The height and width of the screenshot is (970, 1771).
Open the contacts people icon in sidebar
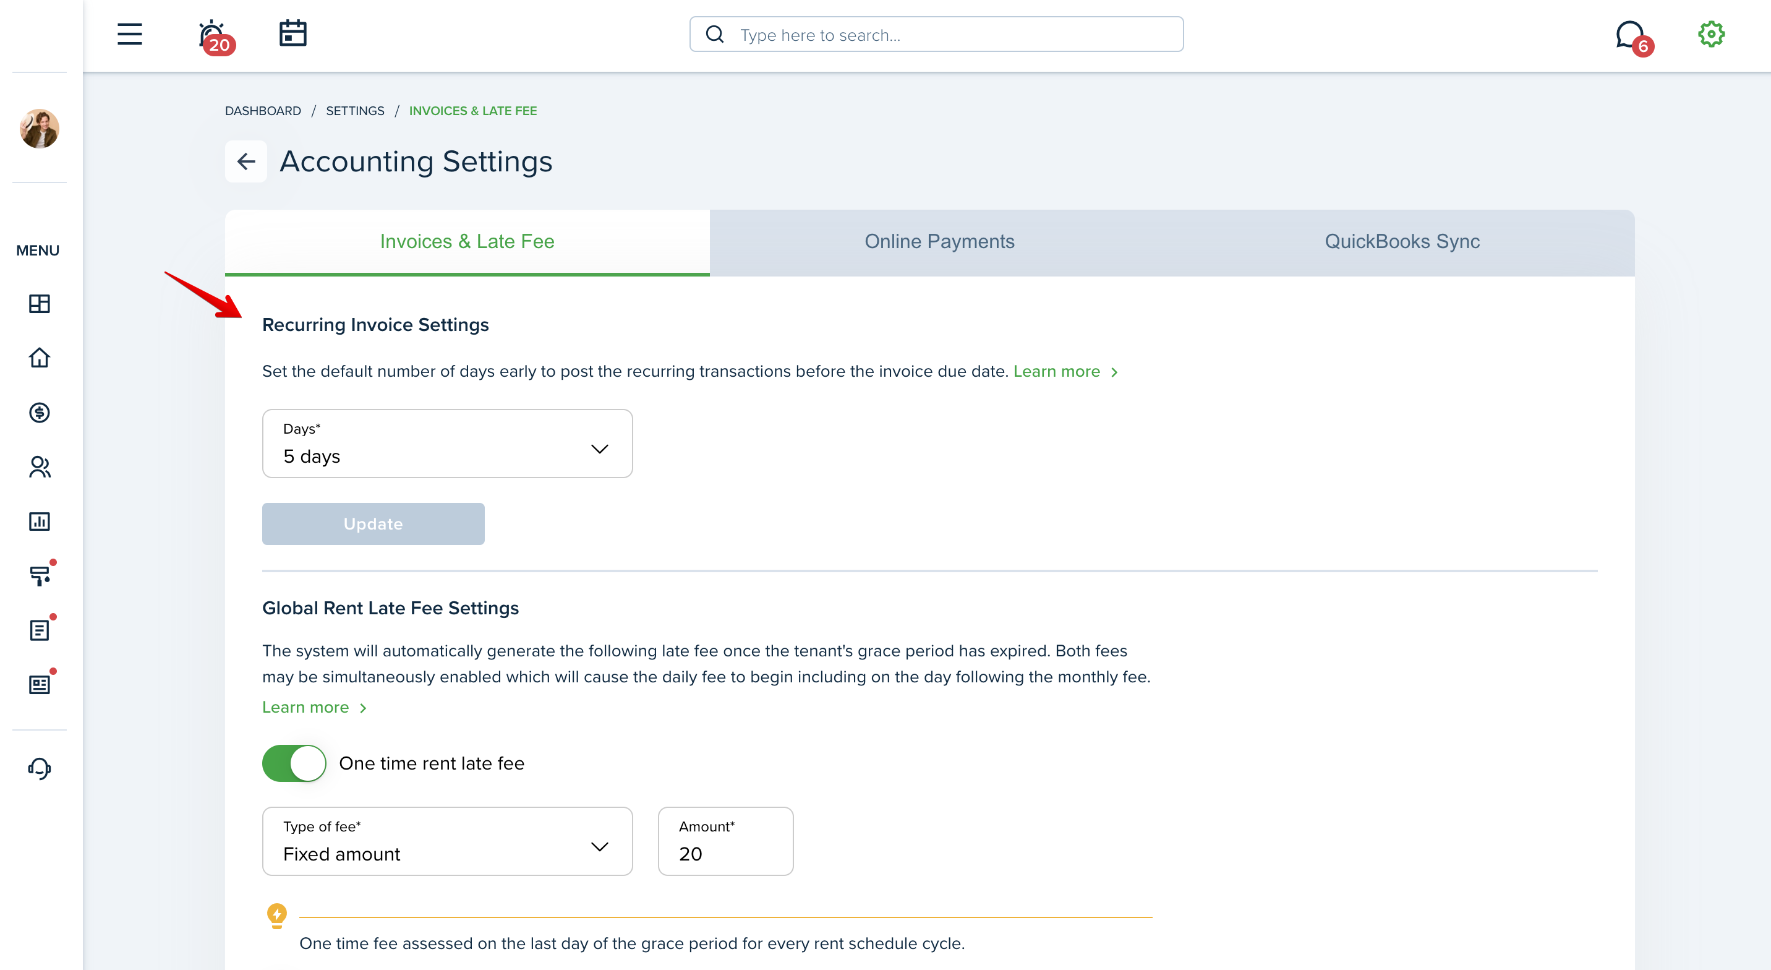tap(39, 467)
